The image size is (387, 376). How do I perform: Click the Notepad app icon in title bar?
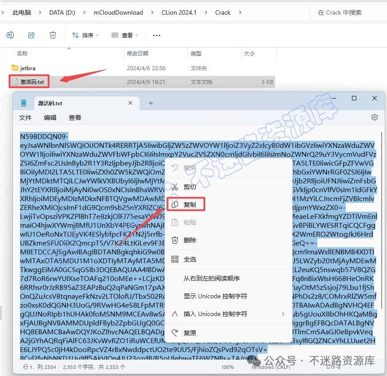24,103
